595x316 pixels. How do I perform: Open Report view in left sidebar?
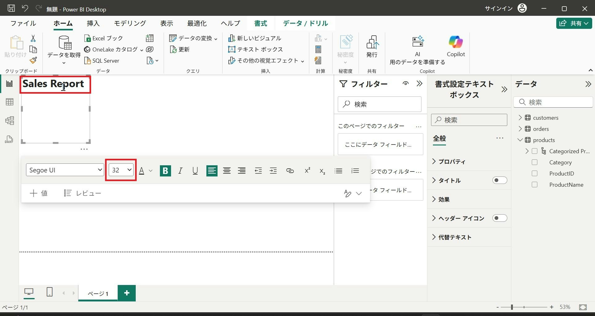[x=9, y=83]
